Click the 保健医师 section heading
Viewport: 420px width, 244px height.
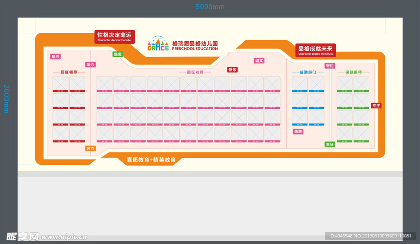pyautogui.click(x=353, y=72)
